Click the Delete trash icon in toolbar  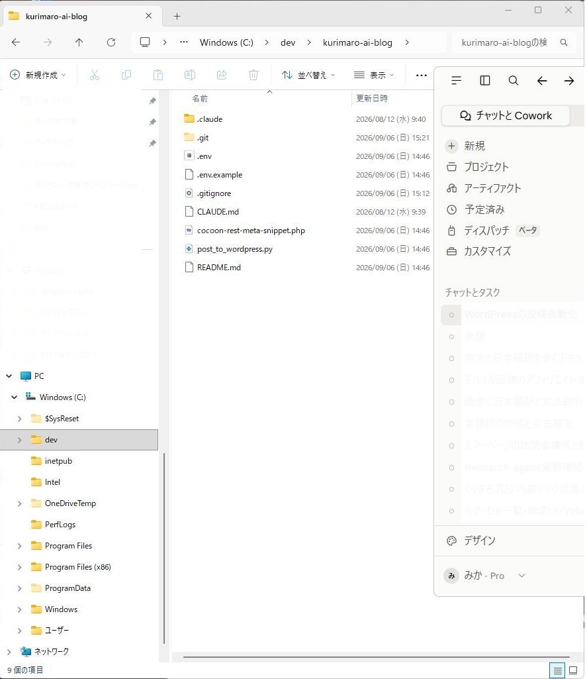point(253,75)
